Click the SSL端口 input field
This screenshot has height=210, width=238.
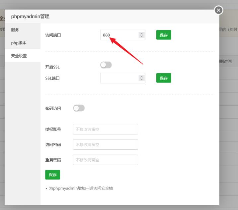122,78
